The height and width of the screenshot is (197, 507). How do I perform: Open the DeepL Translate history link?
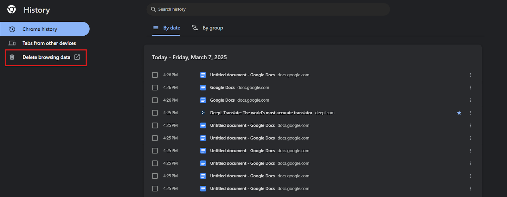pos(261,113)
